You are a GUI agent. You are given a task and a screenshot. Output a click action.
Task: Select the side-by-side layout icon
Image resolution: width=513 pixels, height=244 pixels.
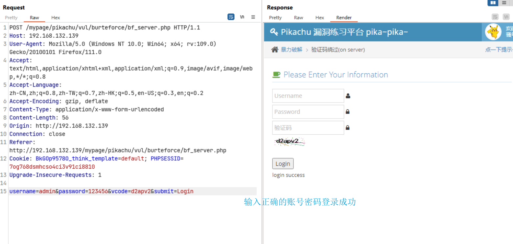(493, 3)
